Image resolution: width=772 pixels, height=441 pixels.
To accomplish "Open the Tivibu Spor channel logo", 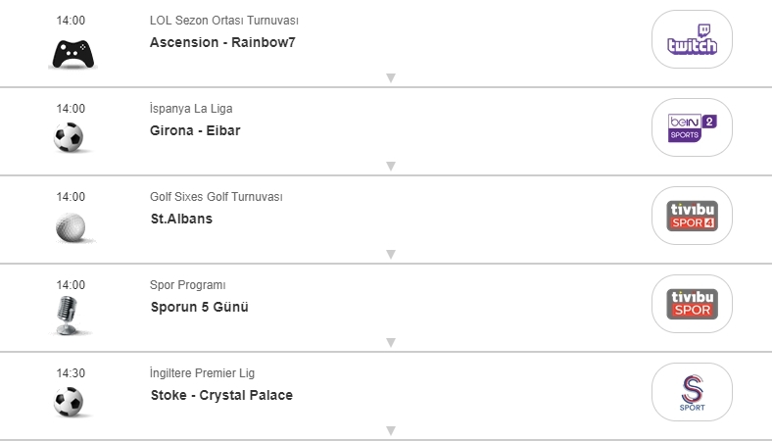I will pyautogui.click(x=692, y=304).
